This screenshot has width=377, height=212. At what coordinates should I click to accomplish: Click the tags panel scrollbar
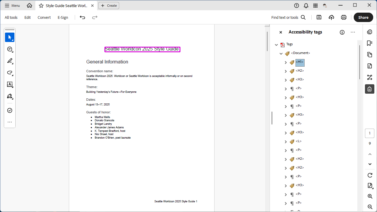tap(359, 62)
